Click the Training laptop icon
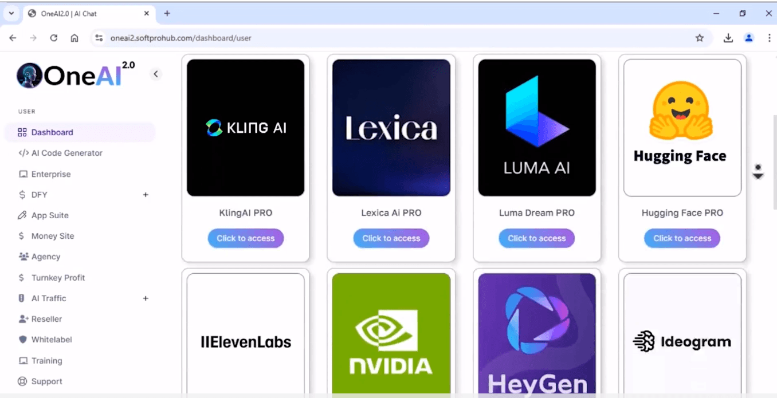Viewport: 777px width, 398px height. click(23, 361)
